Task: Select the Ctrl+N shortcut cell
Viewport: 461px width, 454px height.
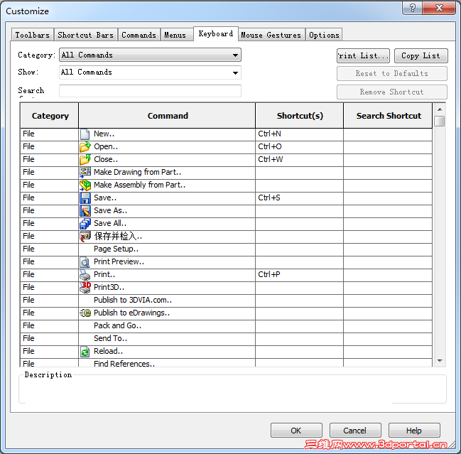Action: pos(300,134)
